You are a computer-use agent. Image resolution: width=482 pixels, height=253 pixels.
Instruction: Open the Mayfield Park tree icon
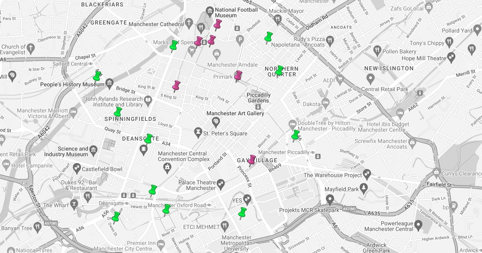(364, 187)
